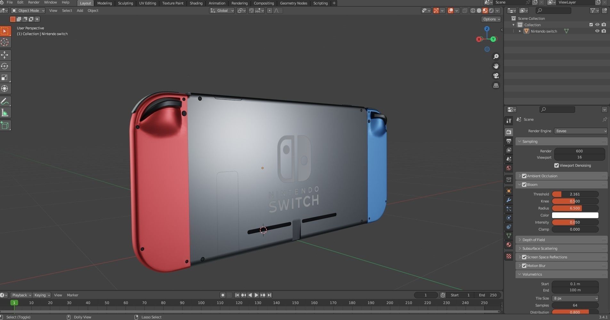Expand Nintendo switch in outliner
The width and height of the screenshot is (610, 320).
(x=520, y=31)
